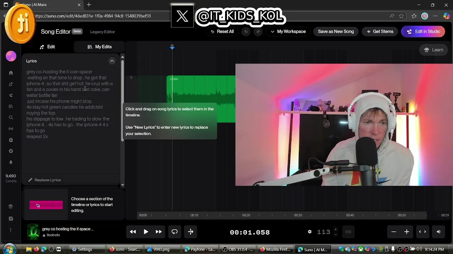Decrease the tempo with the minus stepper
Viewport: 453px width, 254px height.
336,234
